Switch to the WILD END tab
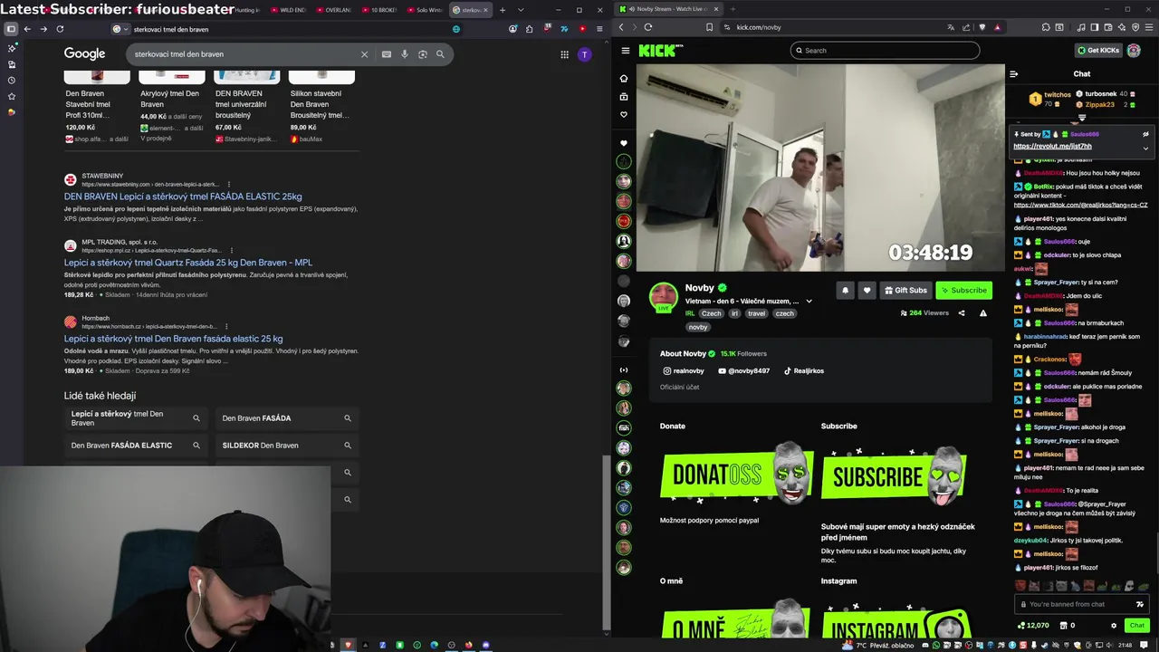1159x652 pixels. 289,10
